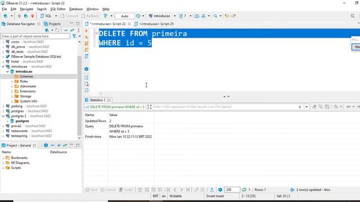Click the Updated Rows cell in statistics
This screenshot has width=360, height=202.
[96, 121]
